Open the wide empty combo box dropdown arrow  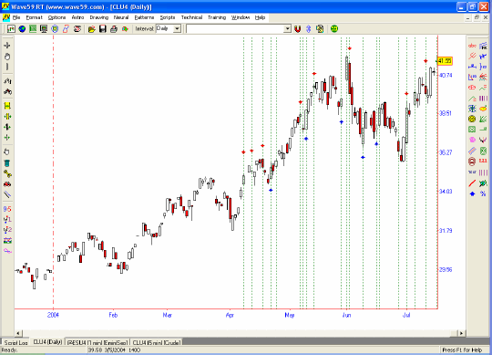pos(287,29)
